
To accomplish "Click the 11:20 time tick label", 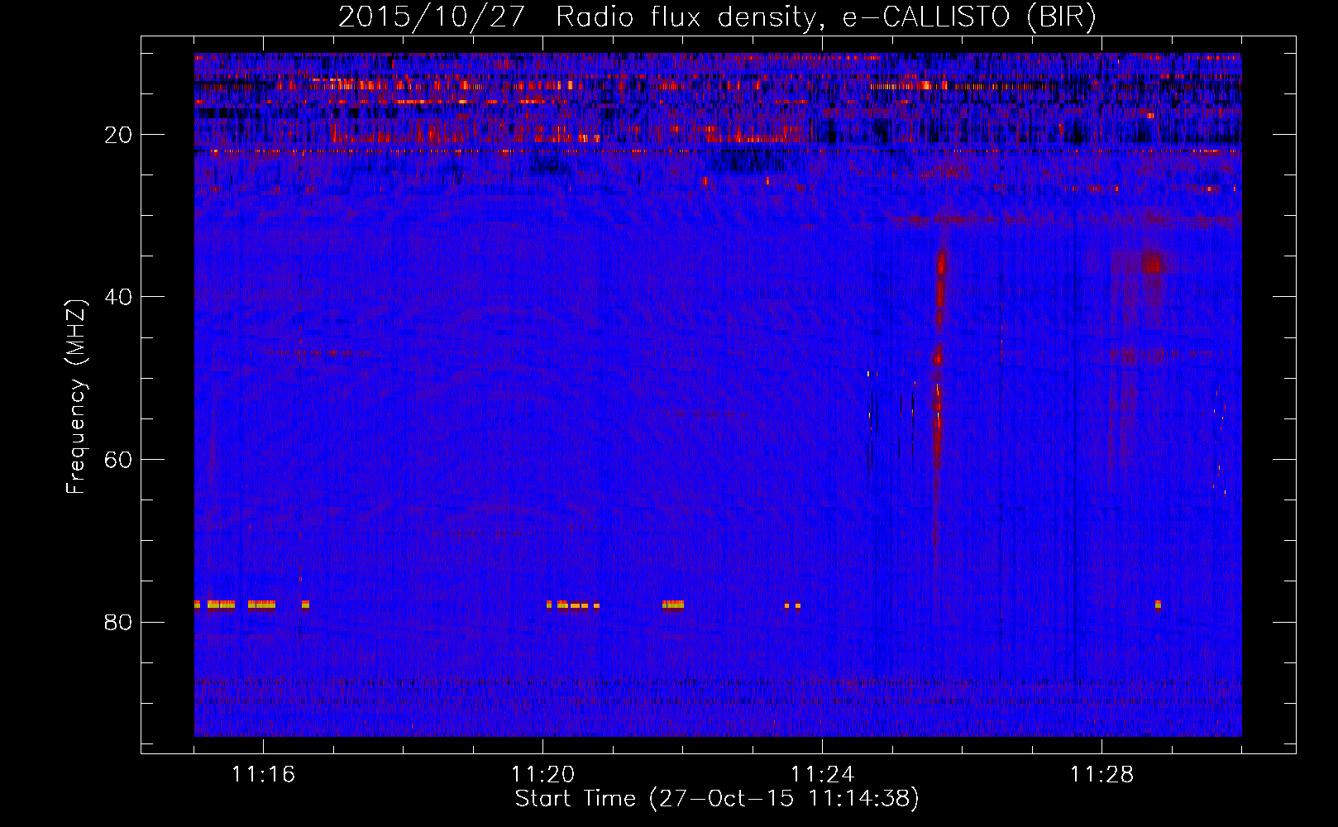I will pos(542,775).
